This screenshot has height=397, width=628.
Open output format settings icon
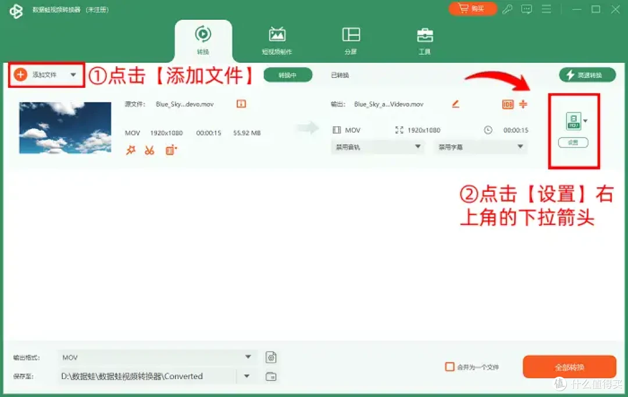271,357
